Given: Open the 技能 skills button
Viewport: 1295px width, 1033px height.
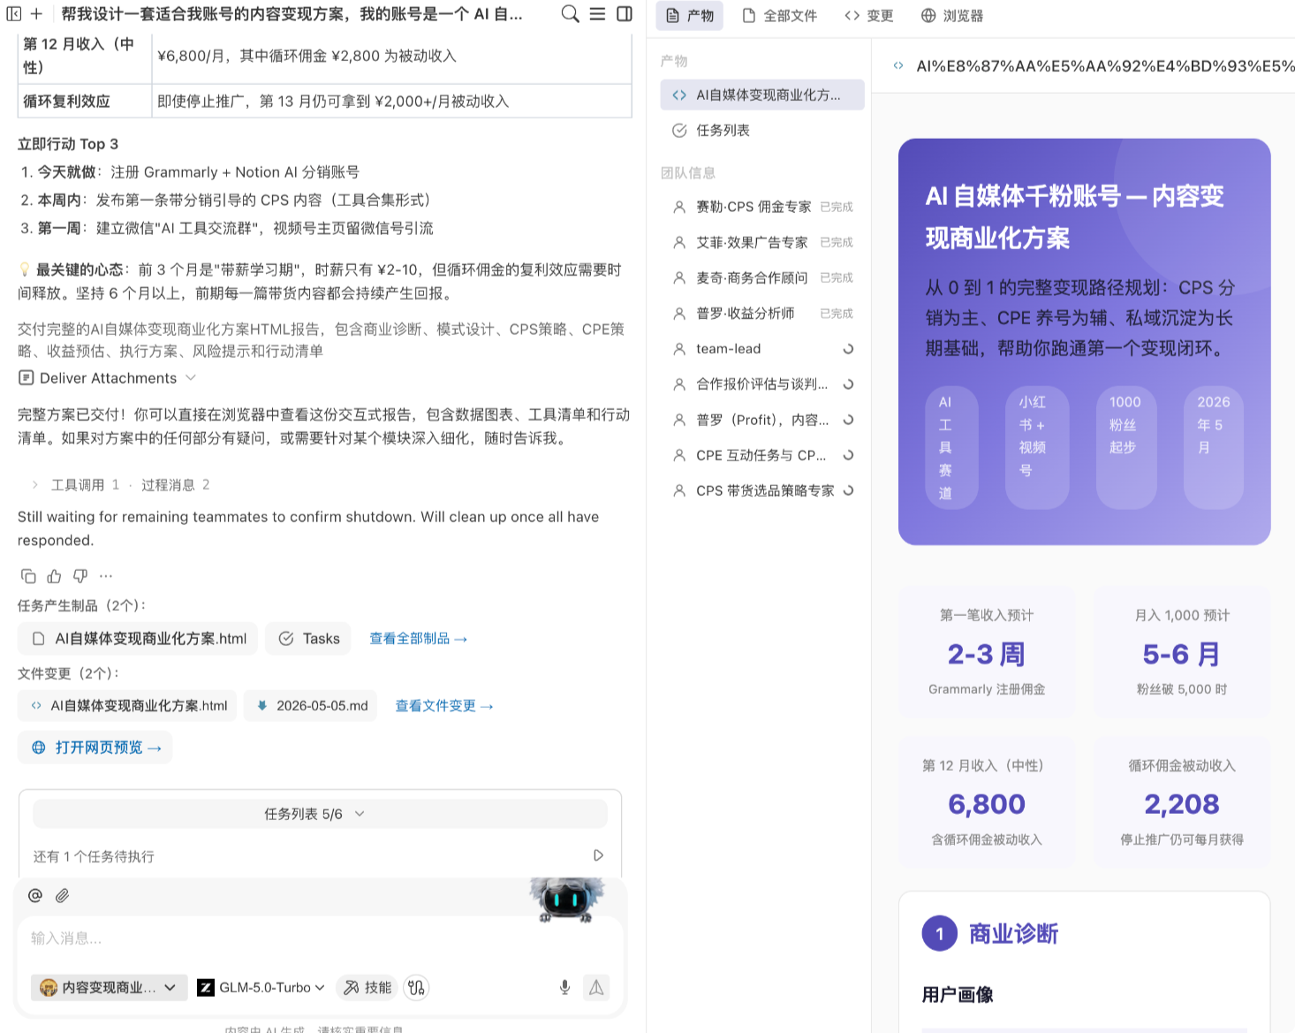Looking at the screenshot, I should (x=367, y=987).
